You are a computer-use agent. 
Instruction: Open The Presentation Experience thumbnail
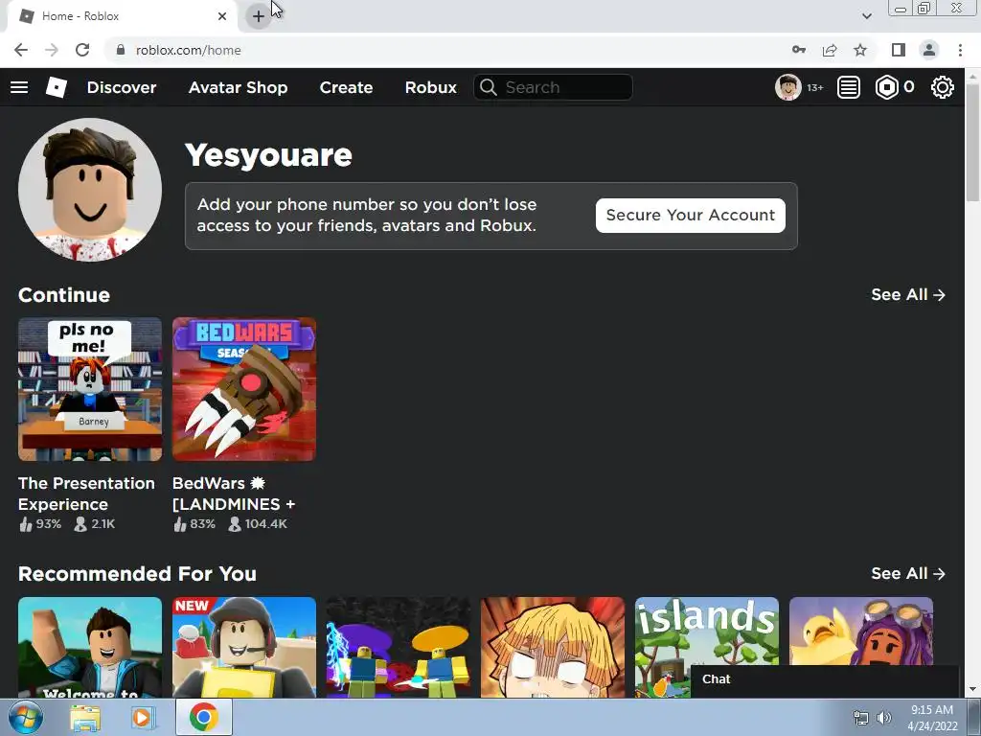[89, 389]
